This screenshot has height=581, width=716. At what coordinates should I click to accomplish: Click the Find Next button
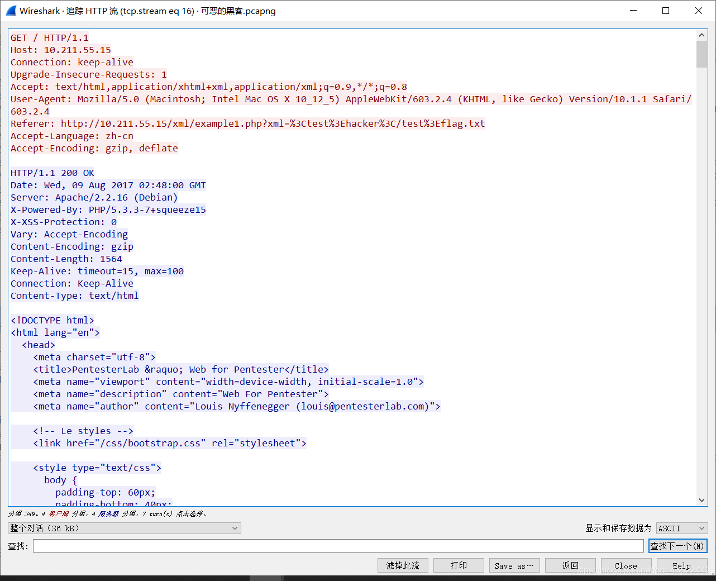pos(678,546)
